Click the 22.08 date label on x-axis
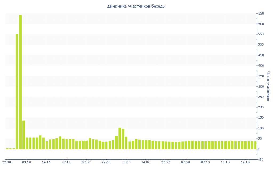 pyautogui.click(x=7, y=162)
